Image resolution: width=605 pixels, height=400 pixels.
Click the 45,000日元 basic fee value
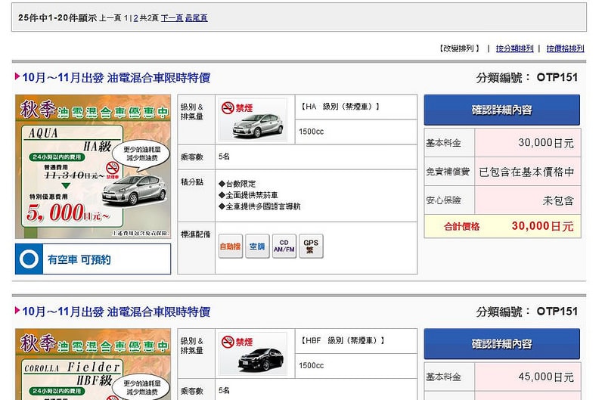pyautogui.click(x=546, y=377)
